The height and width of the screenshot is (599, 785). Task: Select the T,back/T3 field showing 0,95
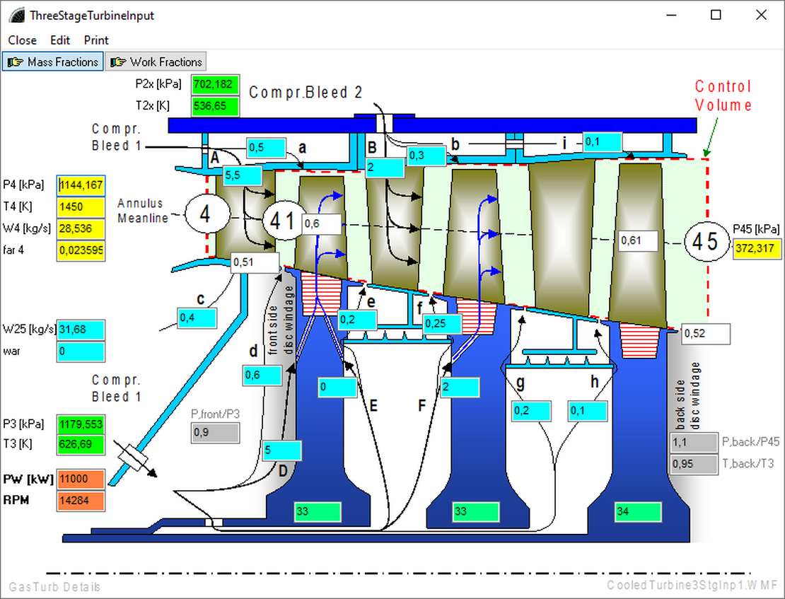click(694, 465)
